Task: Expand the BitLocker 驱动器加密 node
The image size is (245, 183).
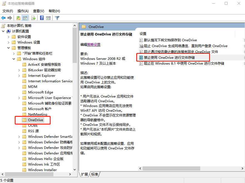Action: (19, 70)
